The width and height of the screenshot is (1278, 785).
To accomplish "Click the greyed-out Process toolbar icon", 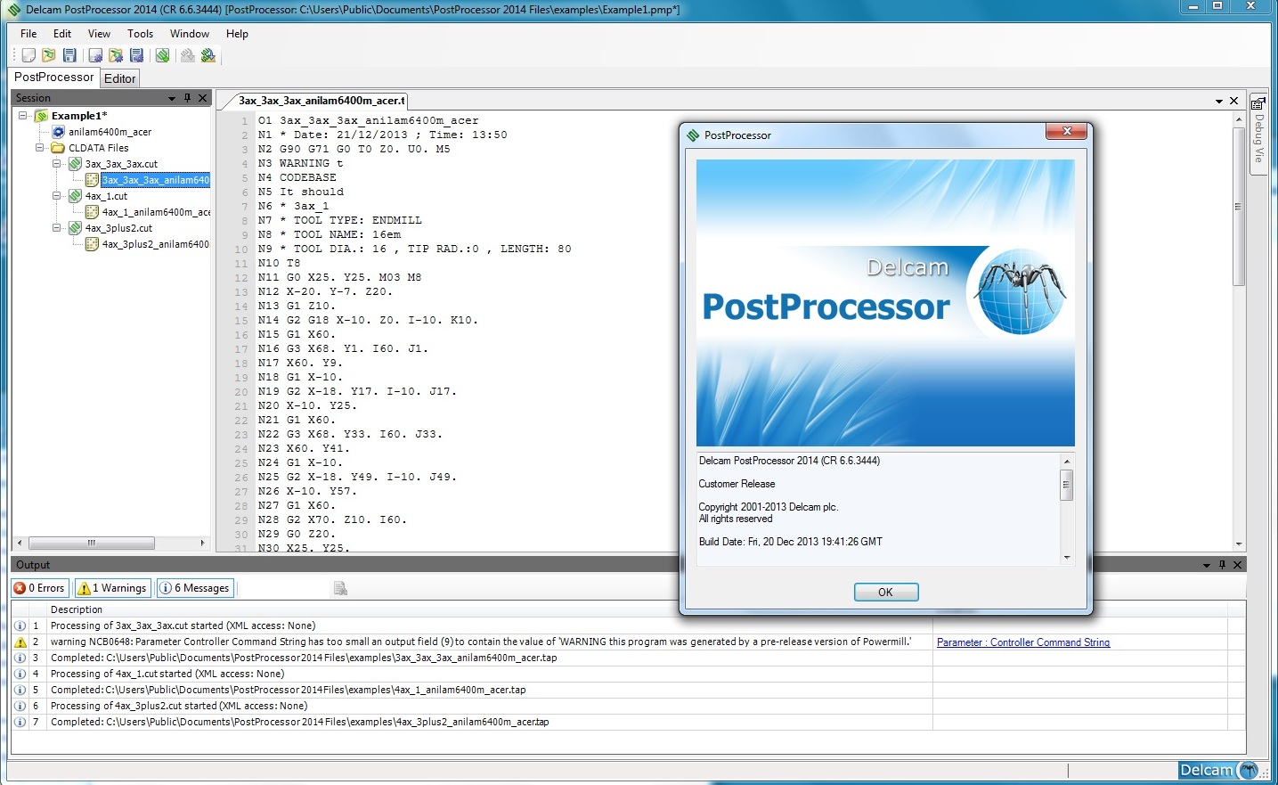I will tap(187, 55).
